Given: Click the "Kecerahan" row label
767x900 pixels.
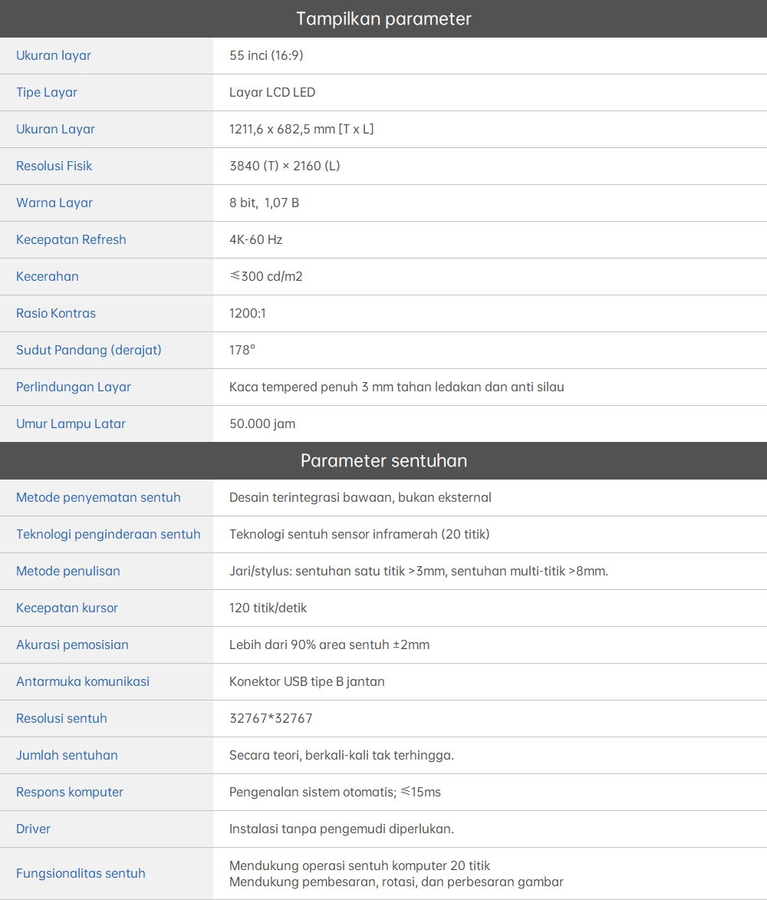Looking at the screenshot, I should tap(48, 276).
